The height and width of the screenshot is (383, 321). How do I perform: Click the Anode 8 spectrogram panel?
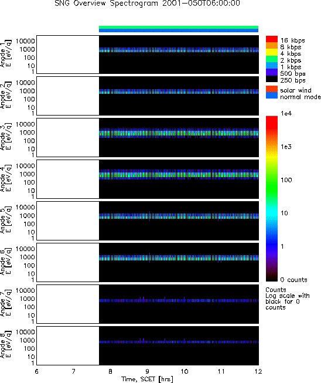[x=148, y=345]
